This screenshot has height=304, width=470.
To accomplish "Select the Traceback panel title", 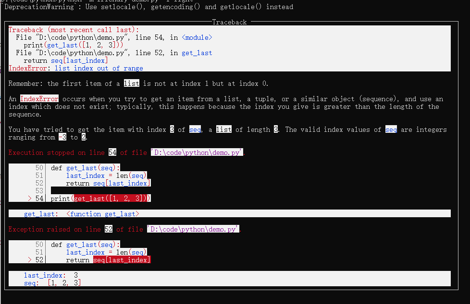I will (229, 22).
